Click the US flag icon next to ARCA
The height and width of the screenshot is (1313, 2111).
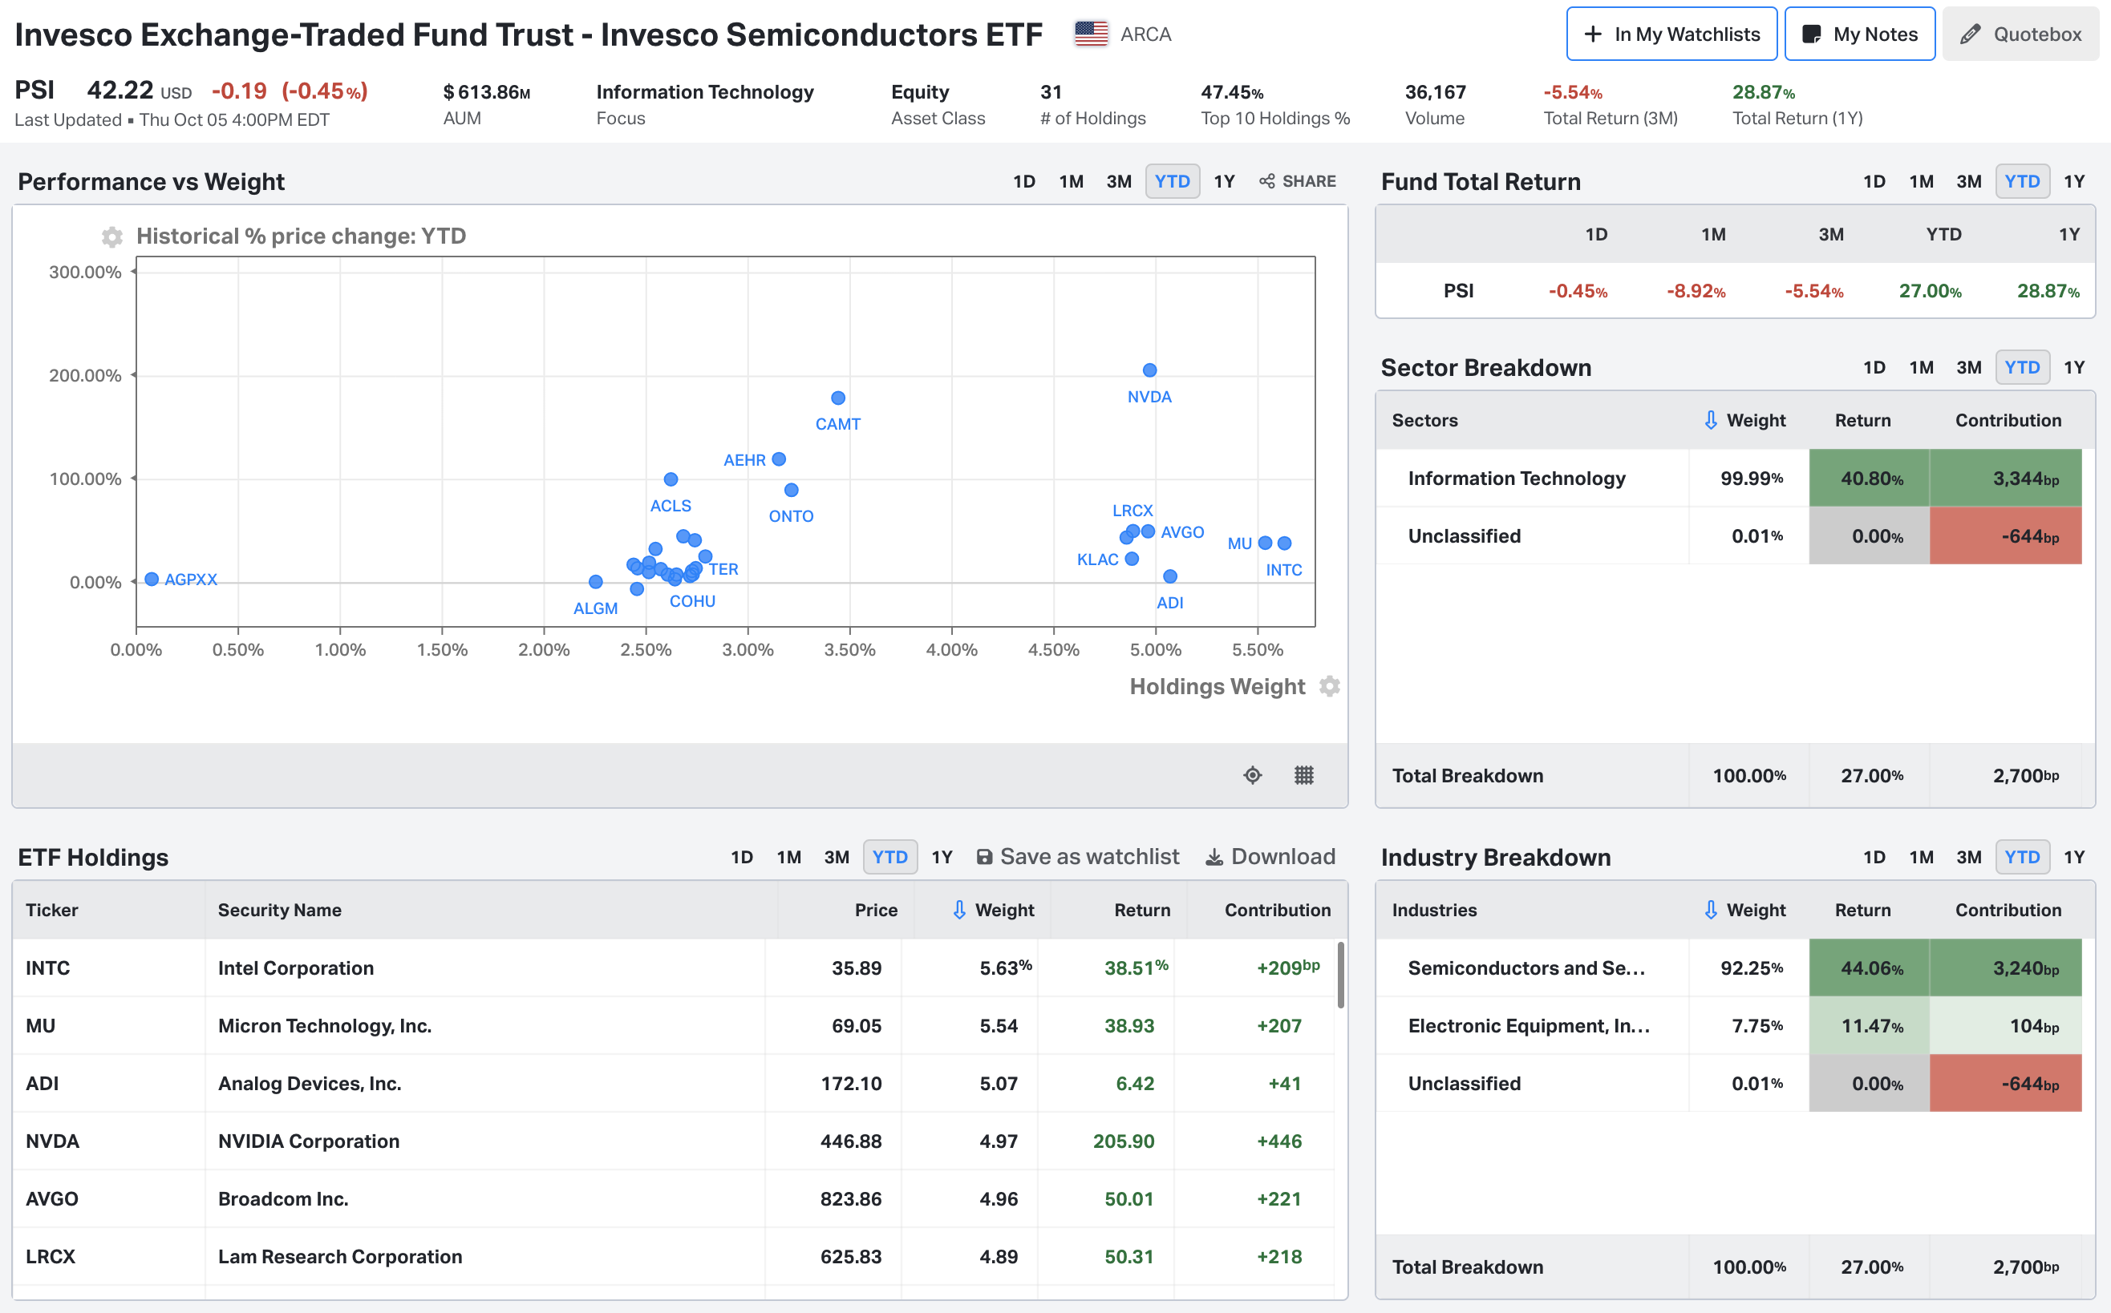click(1091, 34)
